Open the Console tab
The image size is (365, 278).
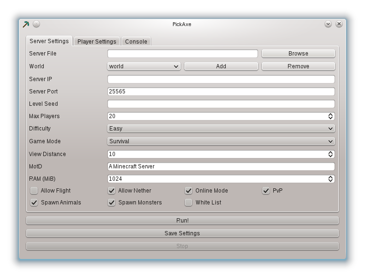[136, 42]
